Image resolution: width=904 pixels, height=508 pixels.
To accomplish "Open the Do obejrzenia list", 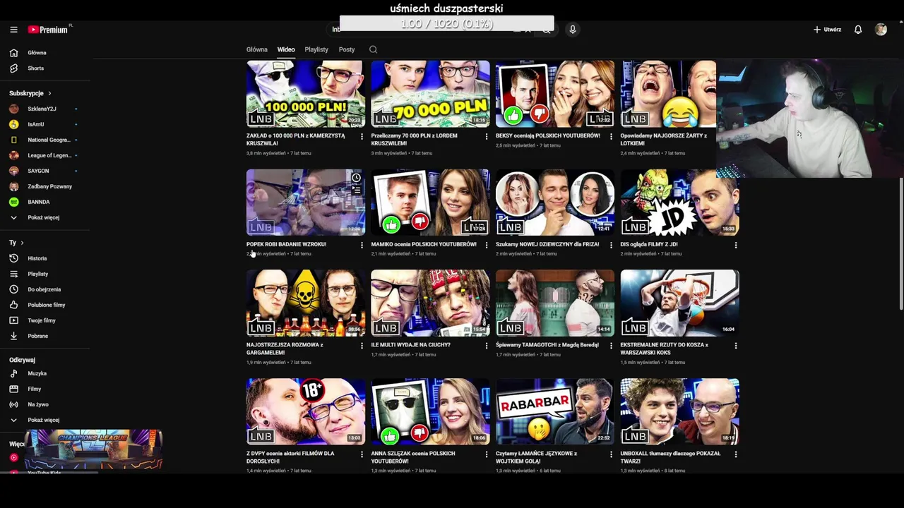I will coord(46,289).
